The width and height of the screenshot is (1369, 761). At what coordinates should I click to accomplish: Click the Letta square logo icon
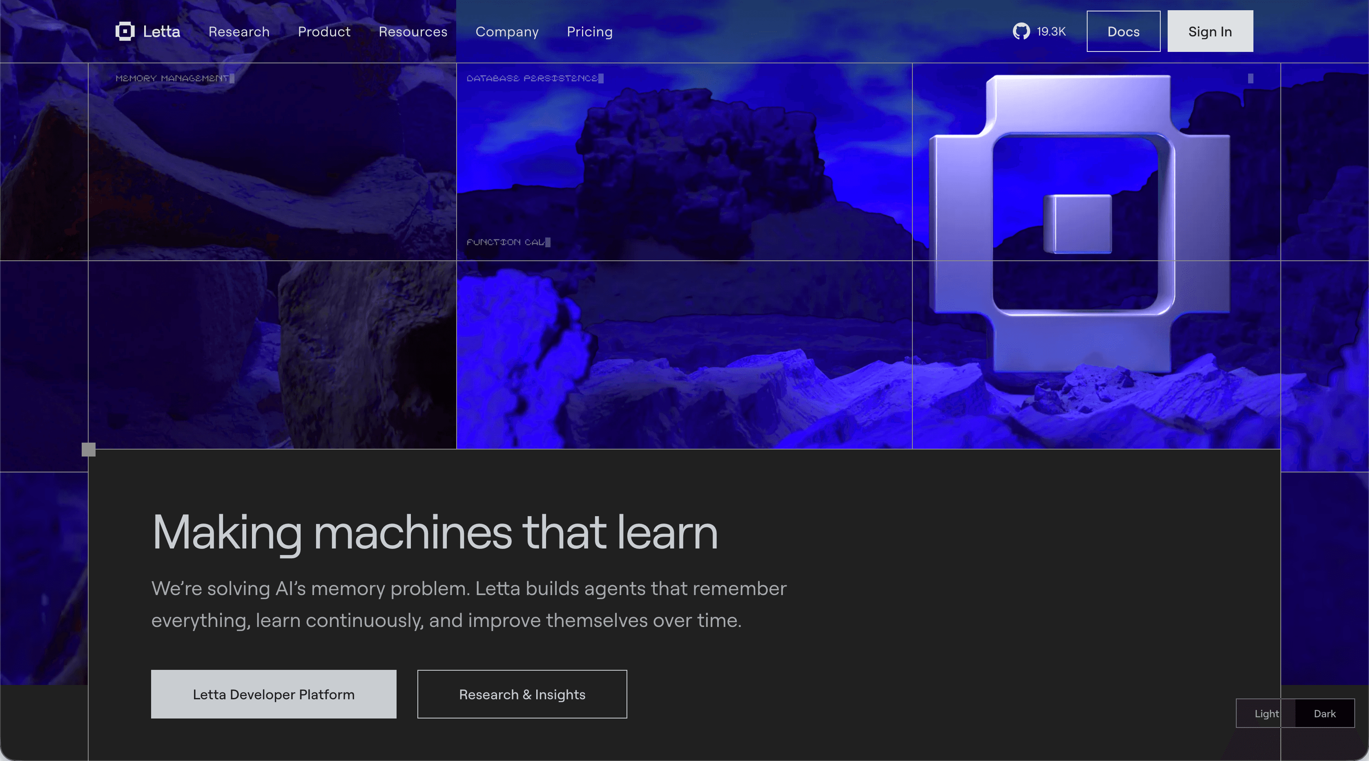[x=125, y=31]
